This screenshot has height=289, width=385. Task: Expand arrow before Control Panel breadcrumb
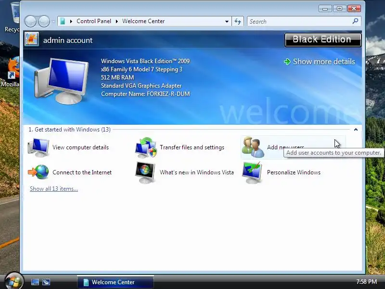[71, 21]
